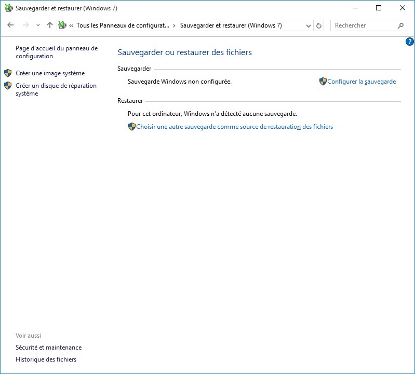Click the Voir aussi label
415x374 pixels.
[29, 336]
